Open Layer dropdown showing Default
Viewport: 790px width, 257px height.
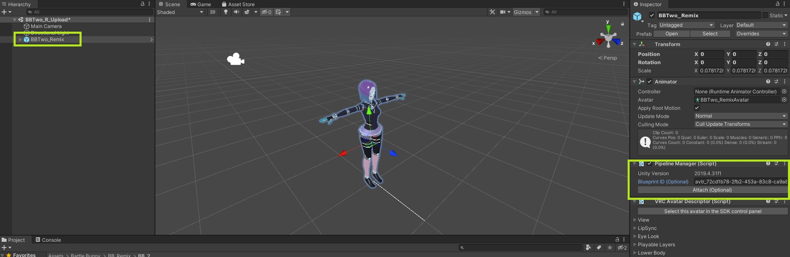pyautogui.click(x=762, y=25)
